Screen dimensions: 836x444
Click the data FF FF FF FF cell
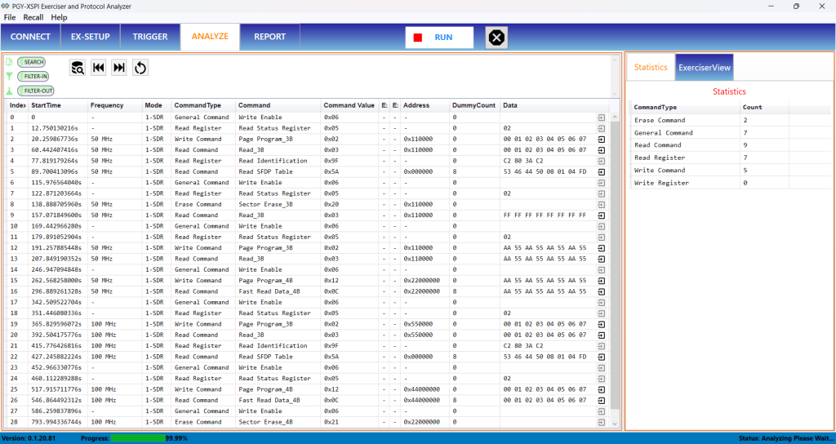click(x=545, y=215)
